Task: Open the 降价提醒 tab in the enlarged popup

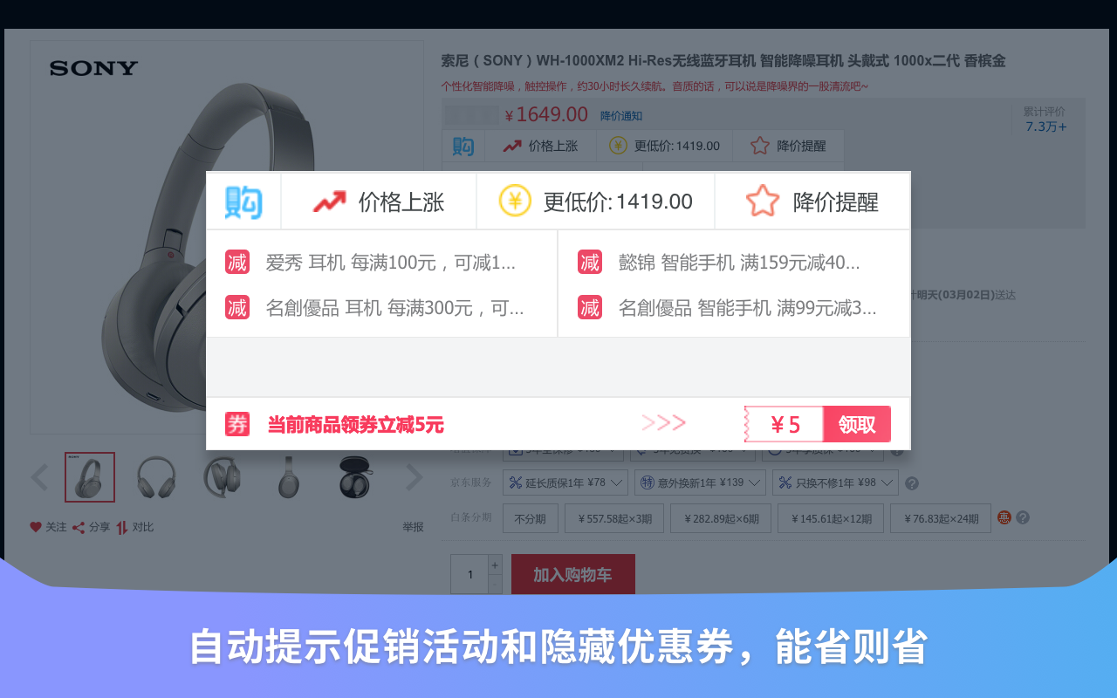Action: click(x=812, y=202)
